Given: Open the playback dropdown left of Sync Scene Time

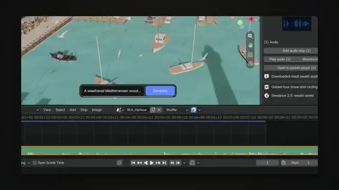Looking at the screenshot, I should 26,163.
